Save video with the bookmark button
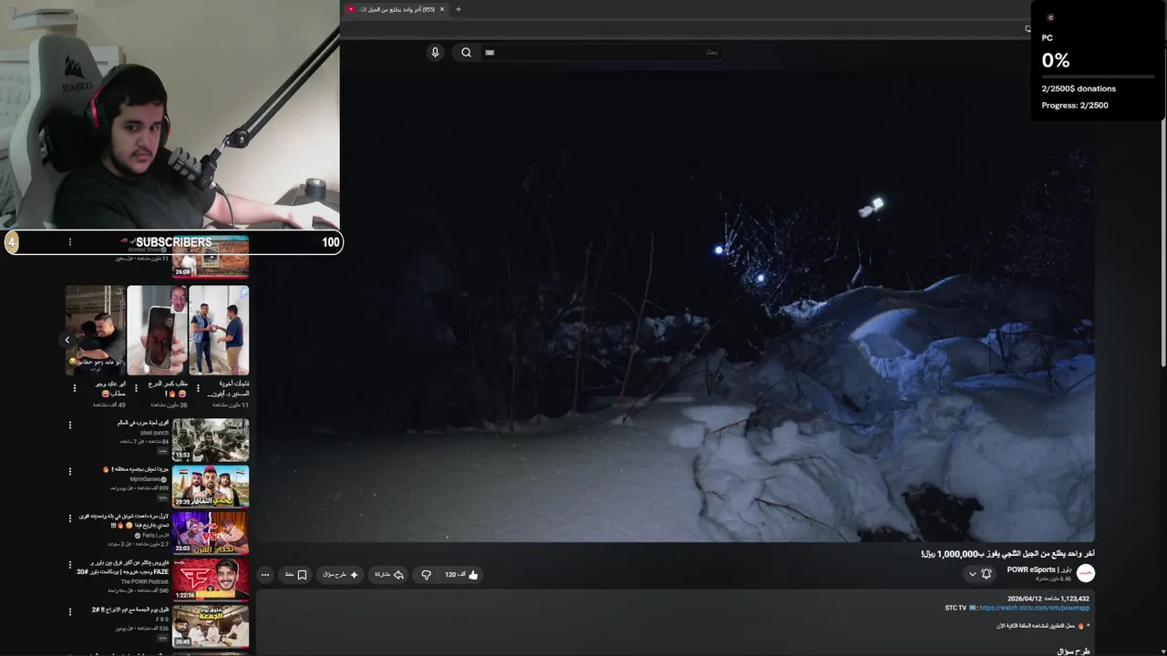The width and height of the screenshot is (1167, 656). point(295,575)
